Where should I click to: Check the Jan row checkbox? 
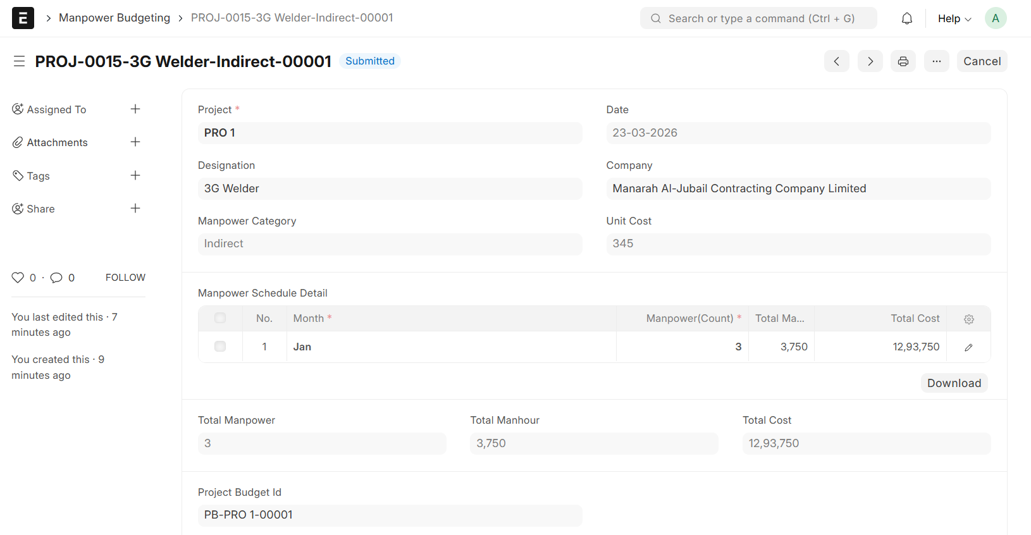220,347
